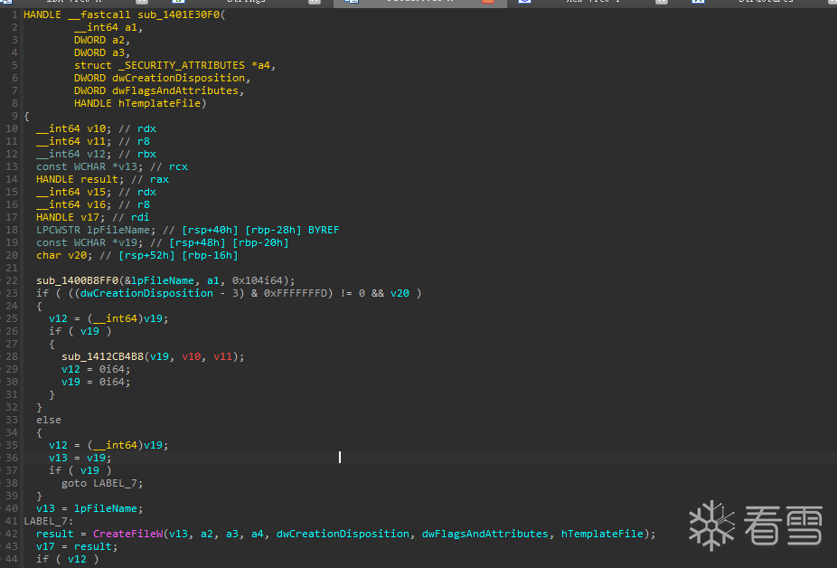Click line number 42 in the gutter

(11, 534)
